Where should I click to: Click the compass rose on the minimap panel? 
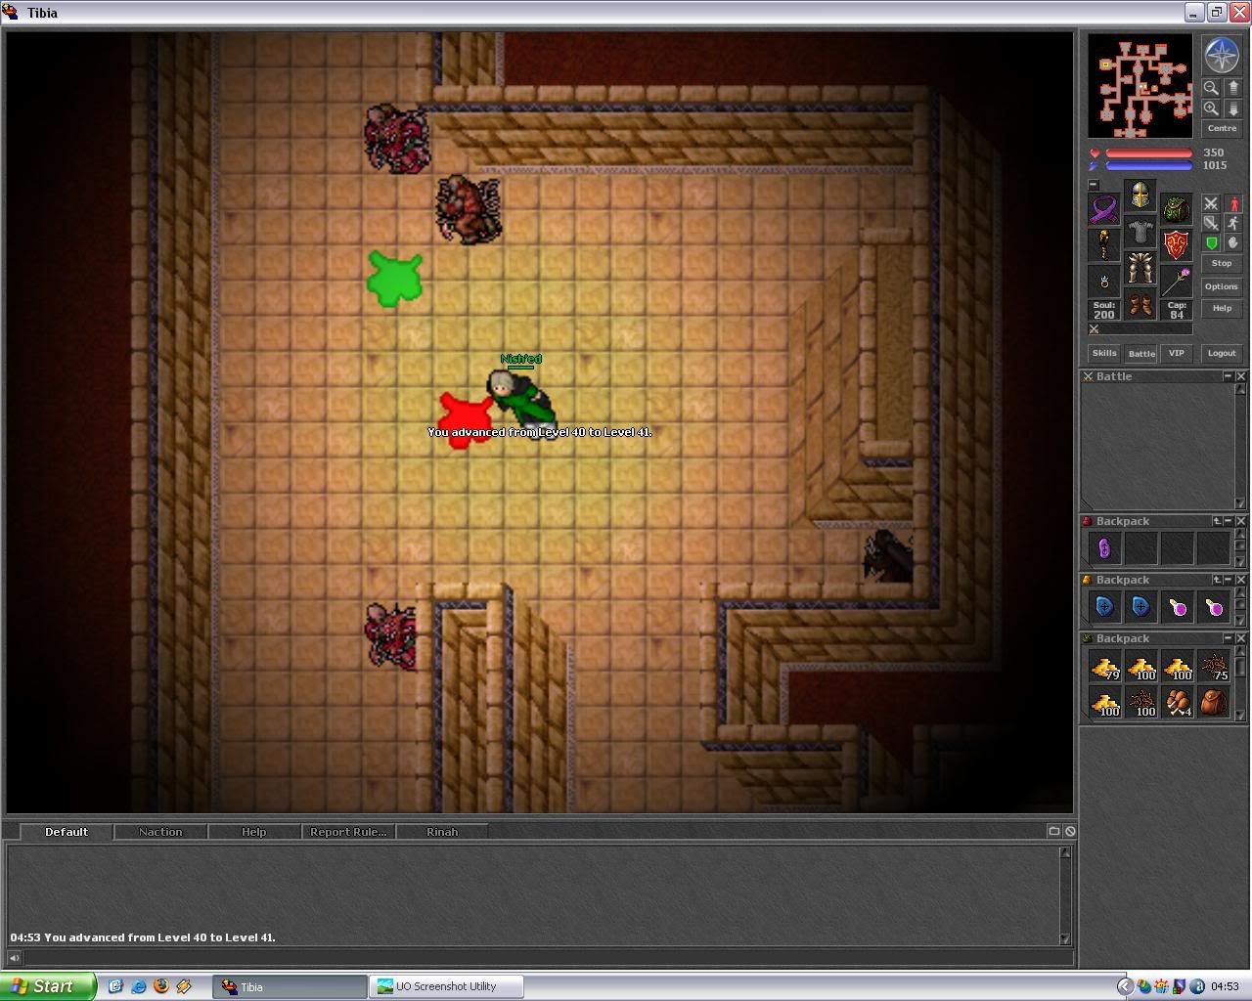click(x=1222, y=56)
